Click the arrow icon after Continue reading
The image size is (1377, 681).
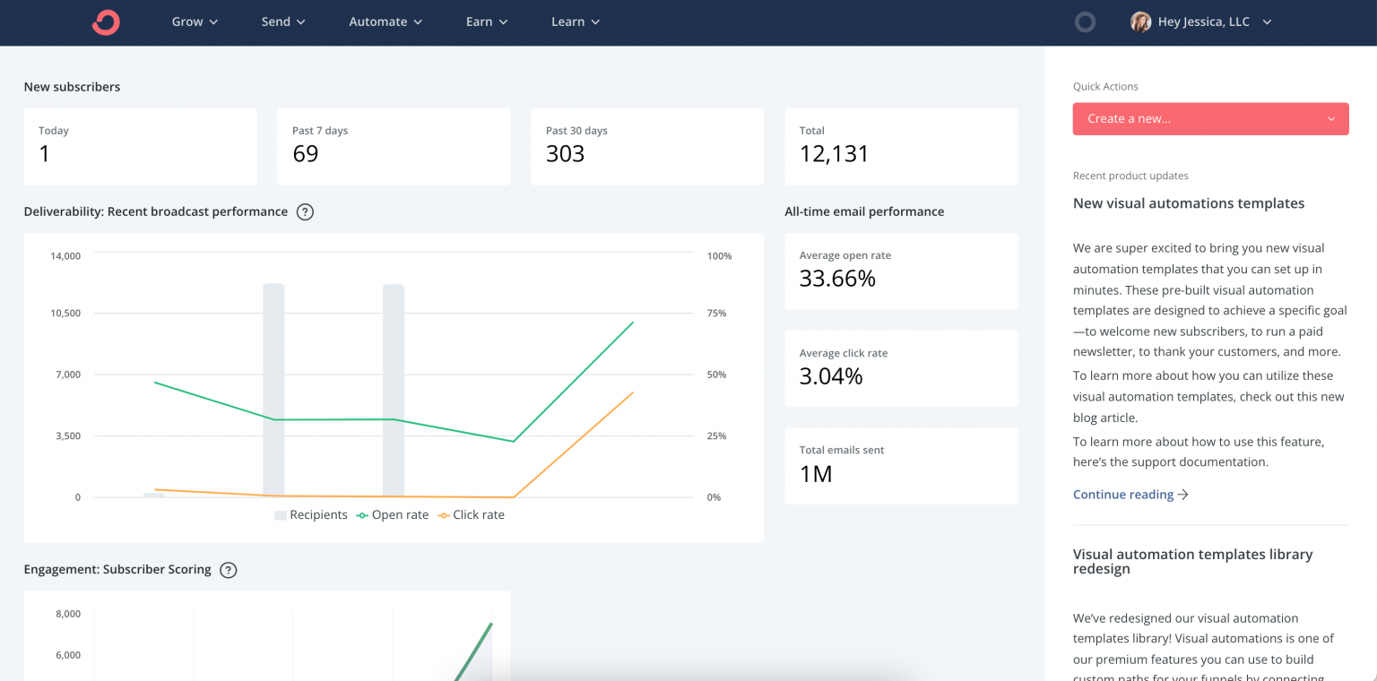(1183, 494)
